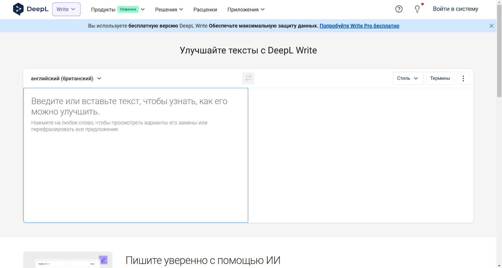Open the three-dot more options menu
This screenshot has width=502, height=268.
(x=463, y=78)
